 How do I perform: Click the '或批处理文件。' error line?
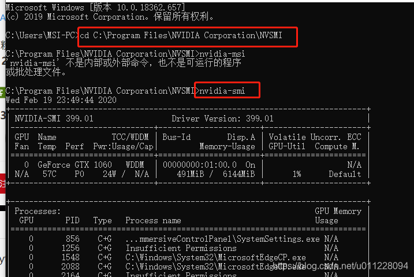36,72
